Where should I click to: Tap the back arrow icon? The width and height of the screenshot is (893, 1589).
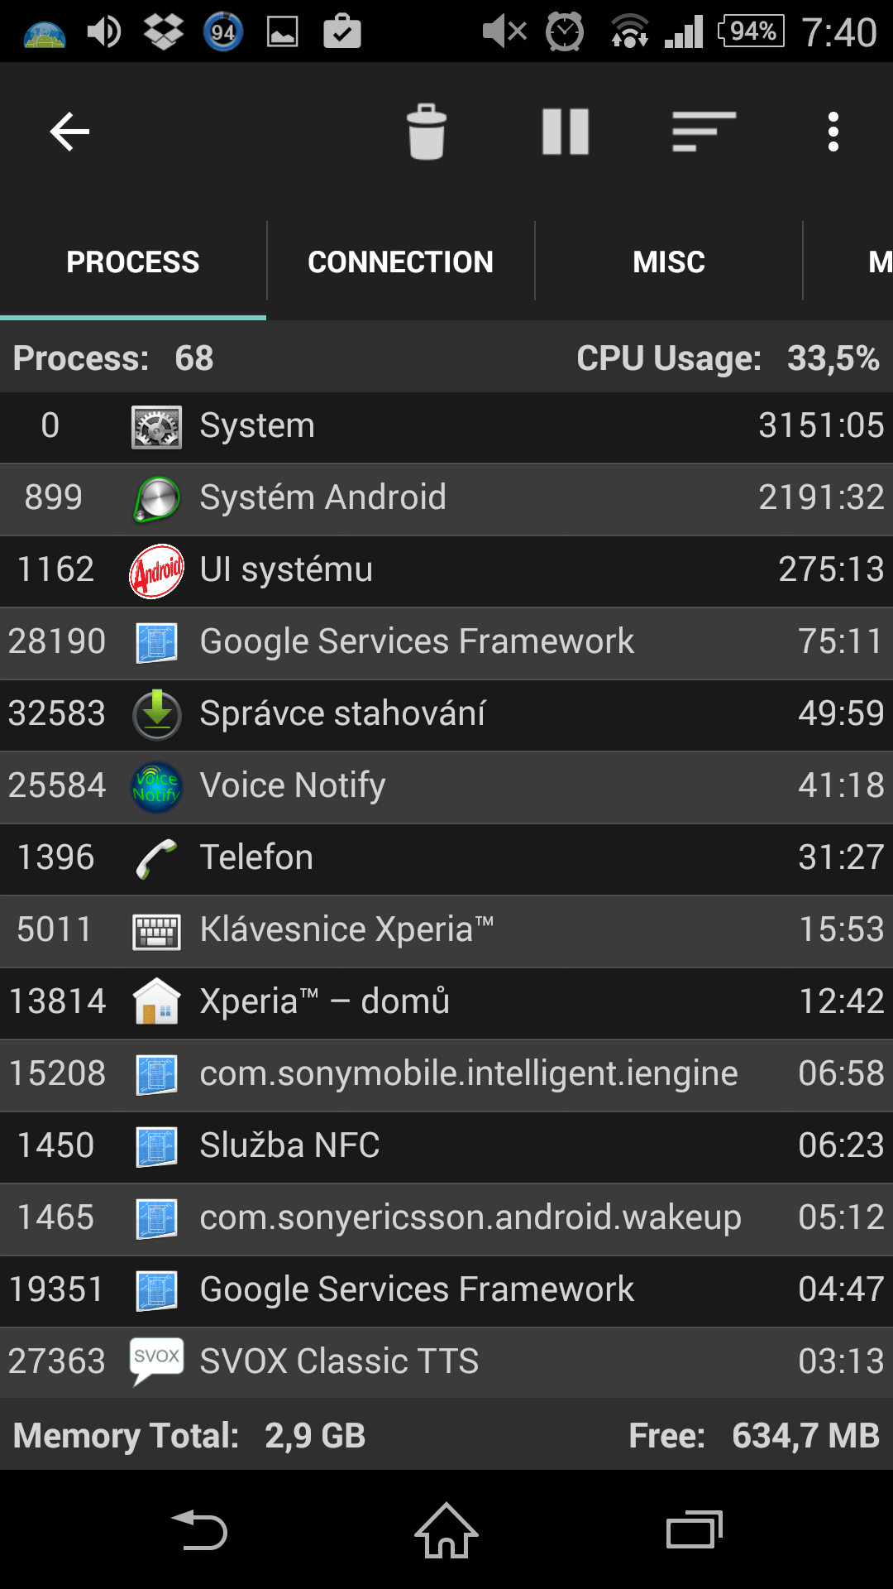point(69,132)
